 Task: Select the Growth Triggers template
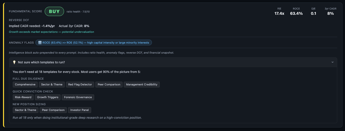tap(48, 97)
